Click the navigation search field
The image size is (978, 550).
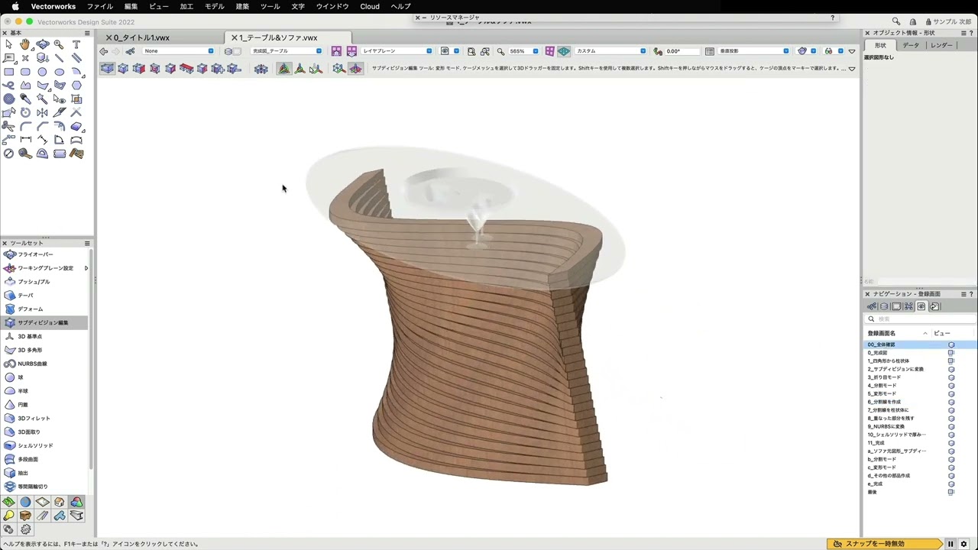click(917, 319)
